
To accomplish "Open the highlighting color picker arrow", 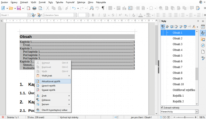I will click(x=152, y=15).
